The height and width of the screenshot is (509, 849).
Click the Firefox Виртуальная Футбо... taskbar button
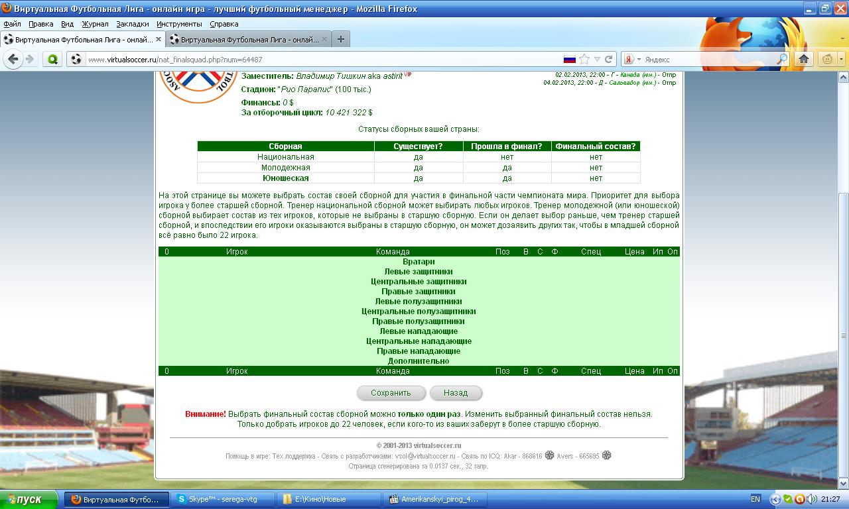point(116,499)
